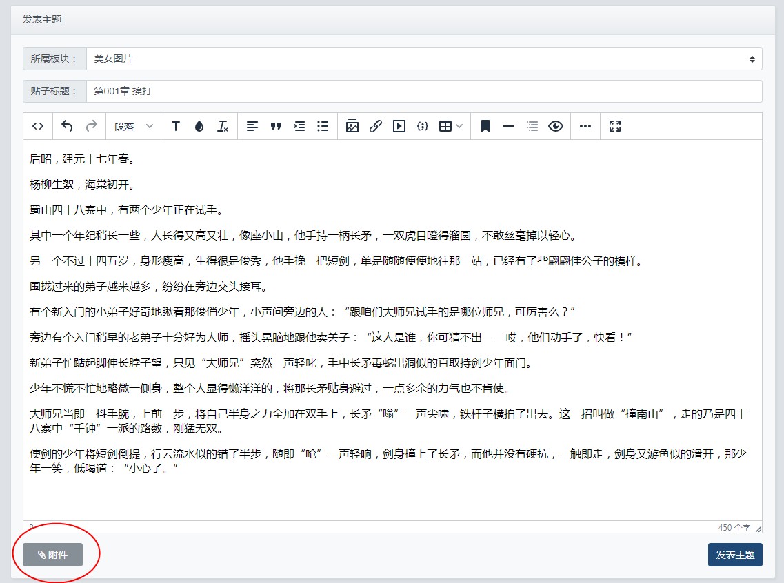Open the text alignment menu
The image size is (784, 583).
tap(252, 126)
